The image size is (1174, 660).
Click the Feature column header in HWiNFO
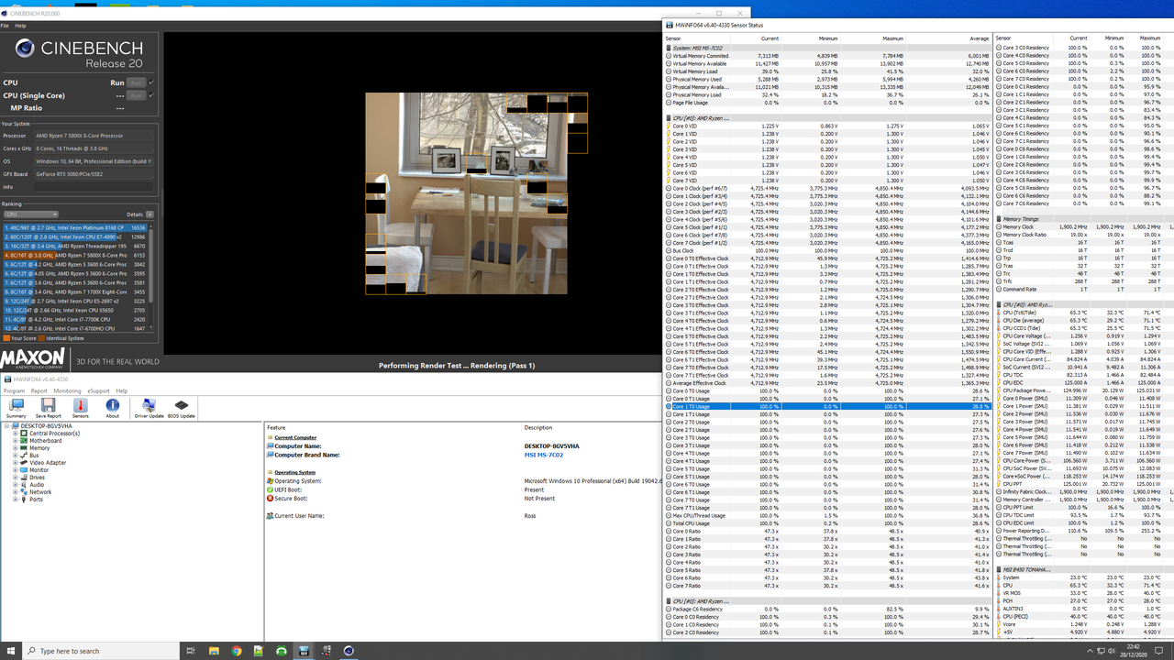(276, 427)
